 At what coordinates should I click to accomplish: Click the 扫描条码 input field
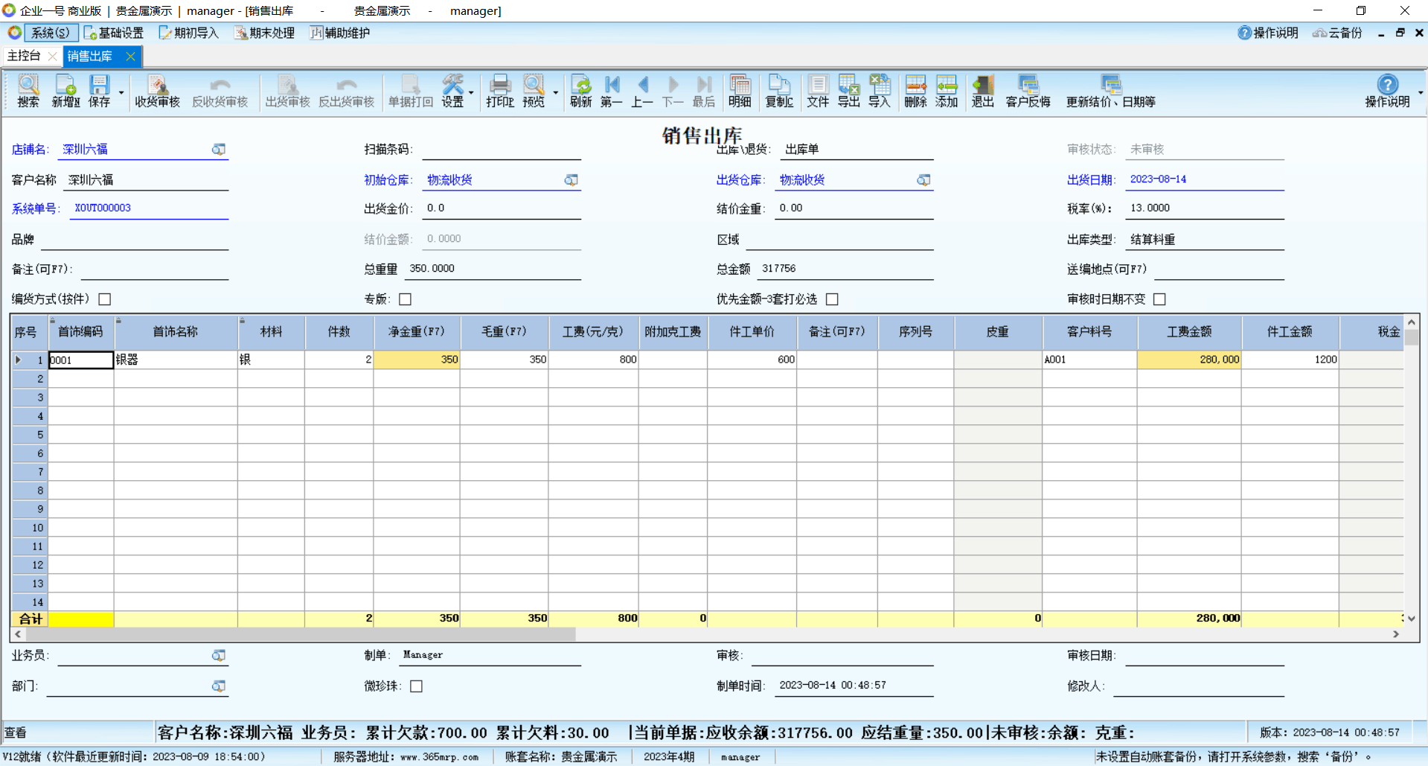click(x=501, y=150)
